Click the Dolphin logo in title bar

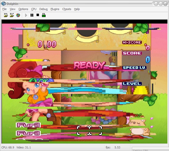click(x=4, y=4)
